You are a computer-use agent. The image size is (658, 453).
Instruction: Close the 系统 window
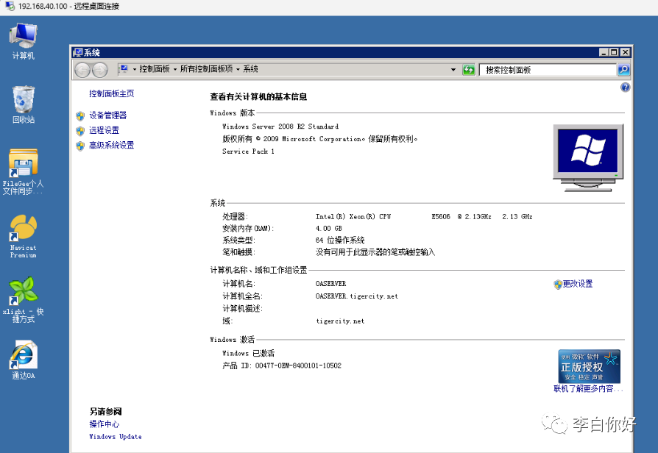[x=625, y=52]
